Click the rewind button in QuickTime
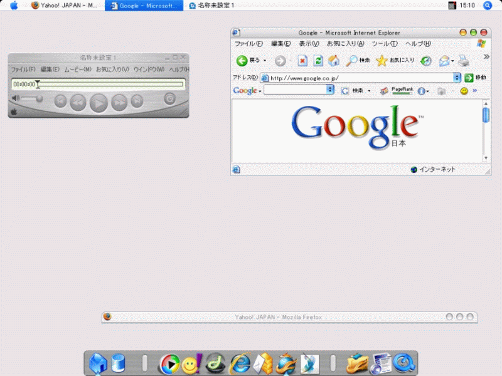 tap(78, 102)
